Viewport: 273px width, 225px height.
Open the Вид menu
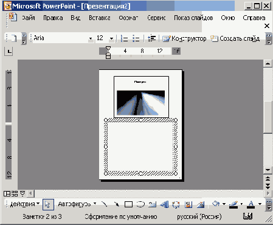click(75, 18)
